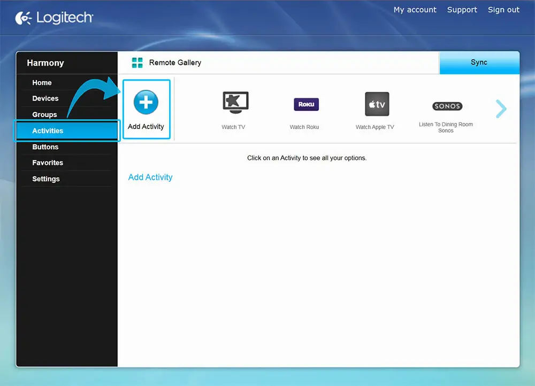
Task: Click the Watch TV label
Action: pyautogui.click(x=233, y=127)
